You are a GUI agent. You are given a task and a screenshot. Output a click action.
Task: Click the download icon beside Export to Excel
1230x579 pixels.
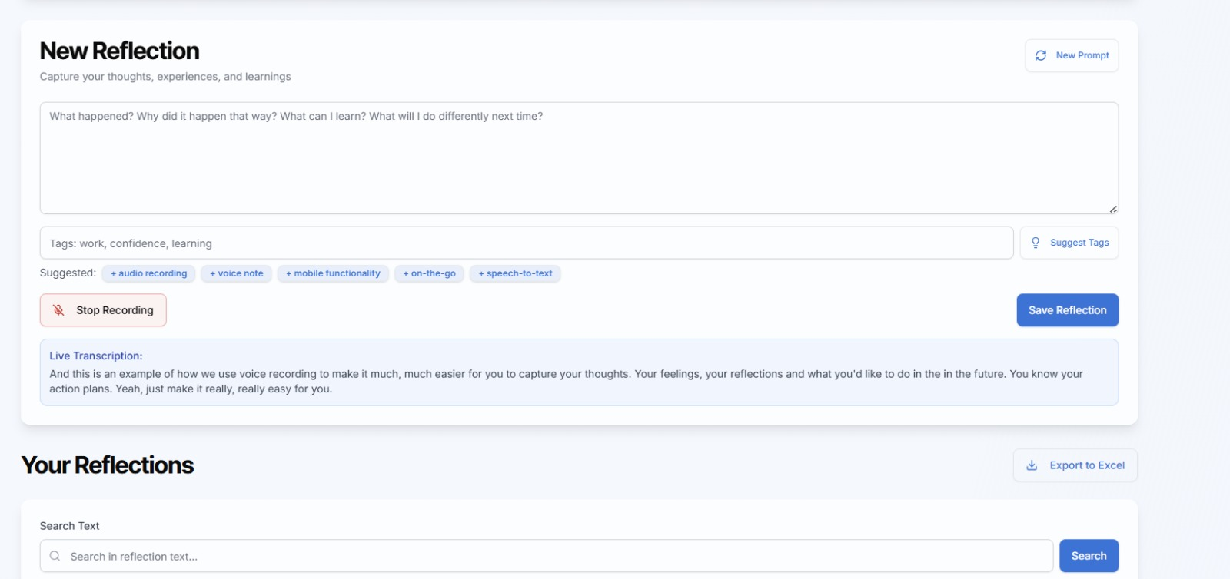tap(1032, 465)
